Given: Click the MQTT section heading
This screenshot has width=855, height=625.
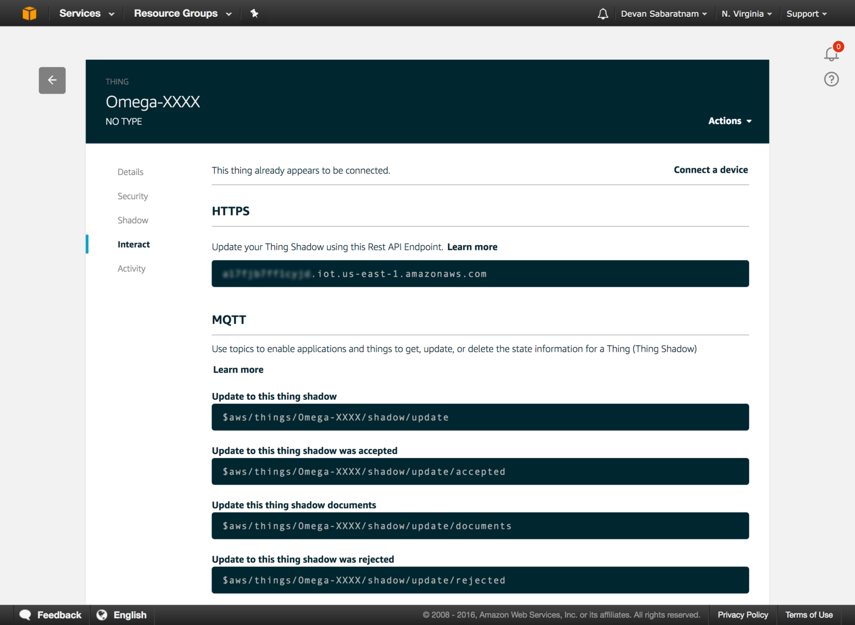Looking at the screenshot, I should click(229, 320).
